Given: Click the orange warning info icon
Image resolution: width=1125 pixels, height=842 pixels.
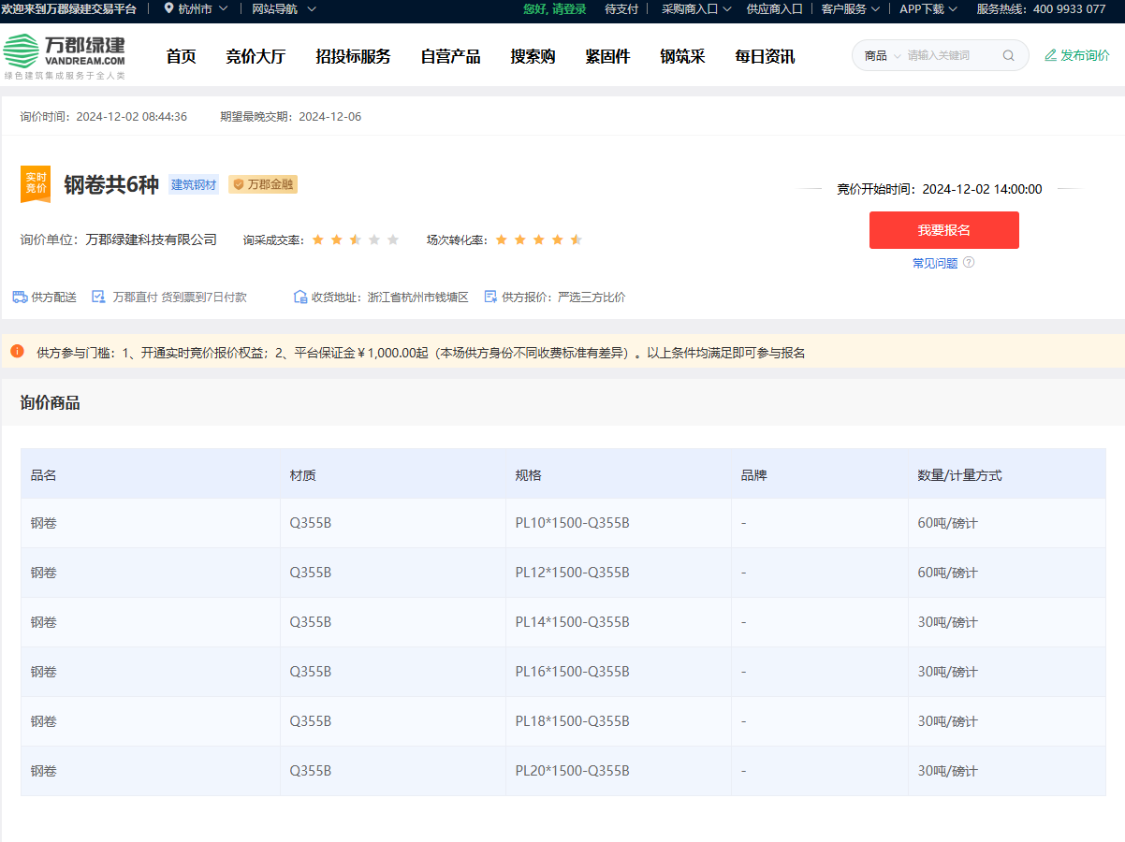Looking at the screenshot, I should point(17,352).
